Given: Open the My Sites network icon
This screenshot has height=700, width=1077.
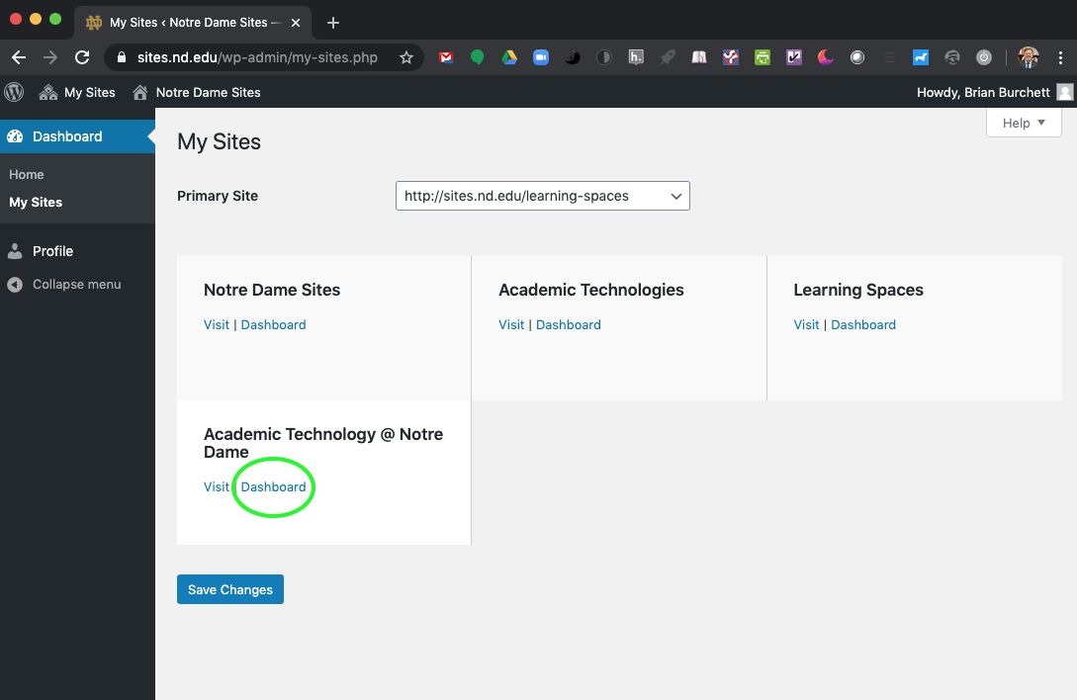Looking at the screenshot, I should pos(46,92).
